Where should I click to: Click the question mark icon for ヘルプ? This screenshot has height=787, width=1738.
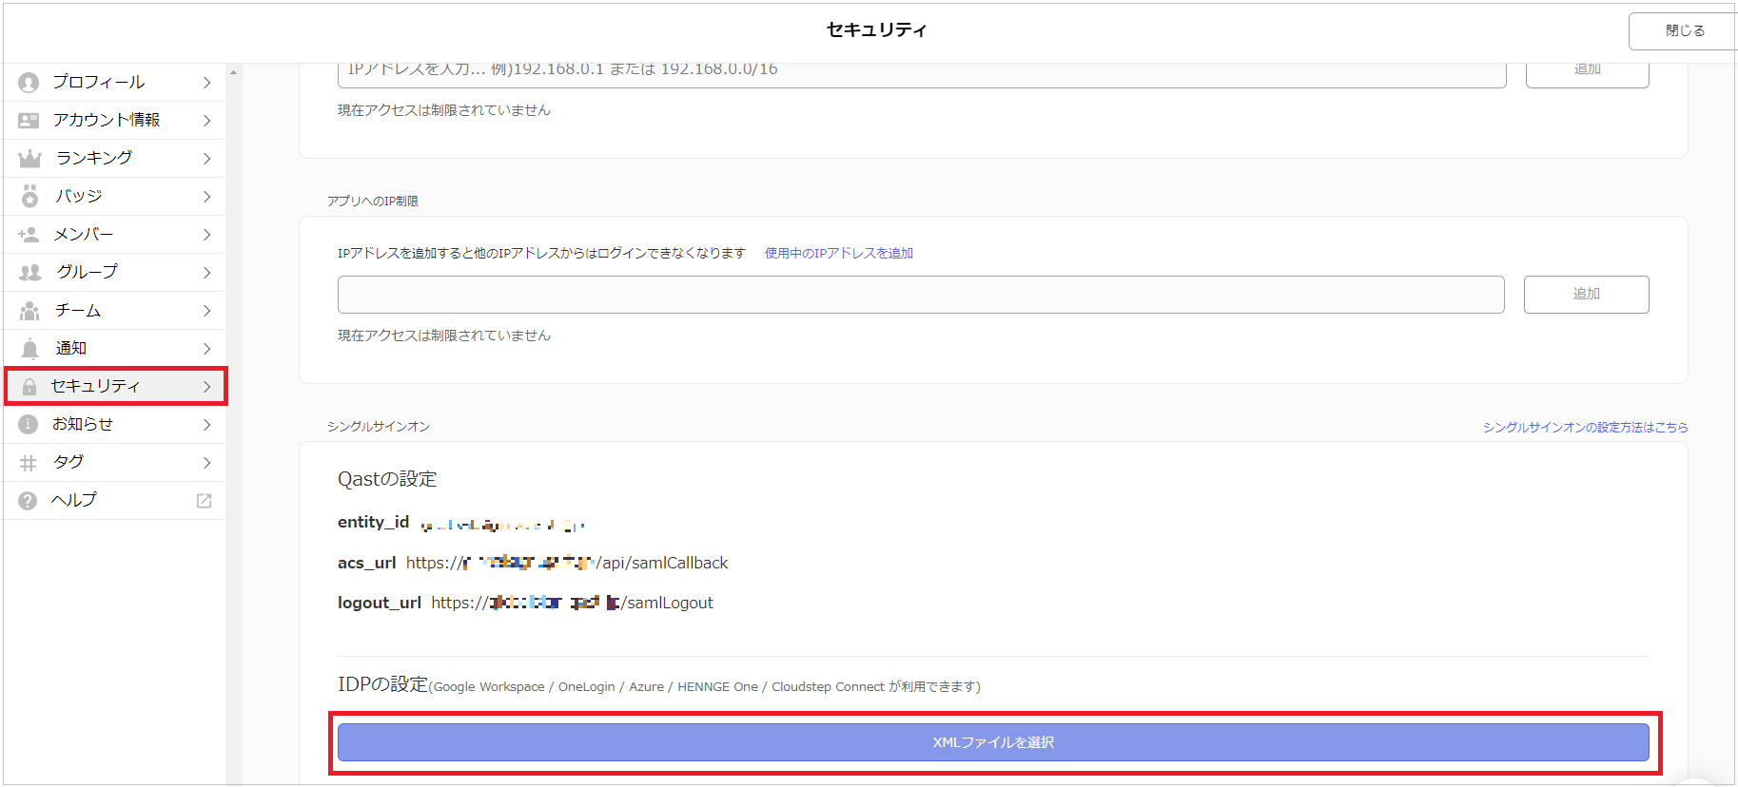click(x=29, y=501)
